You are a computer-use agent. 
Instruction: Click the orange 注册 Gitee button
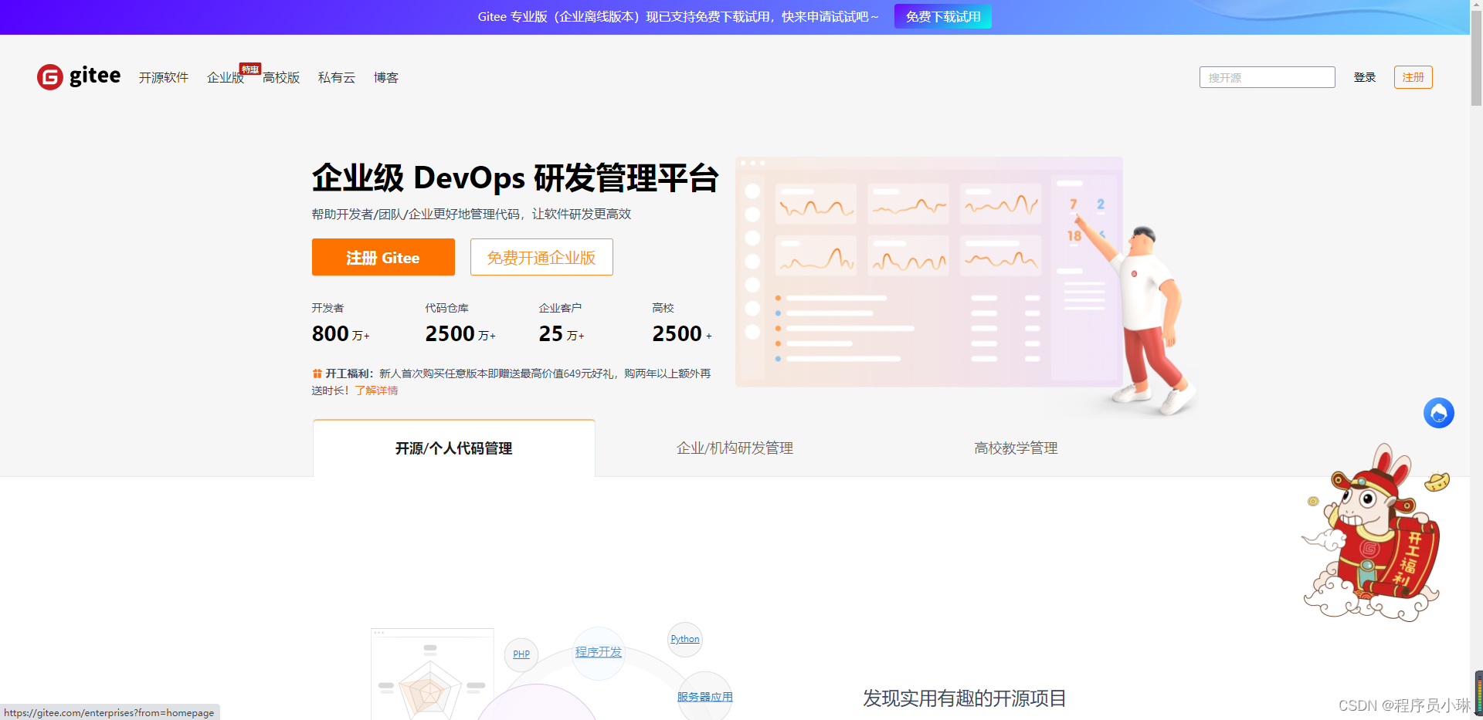coord(383,257)
